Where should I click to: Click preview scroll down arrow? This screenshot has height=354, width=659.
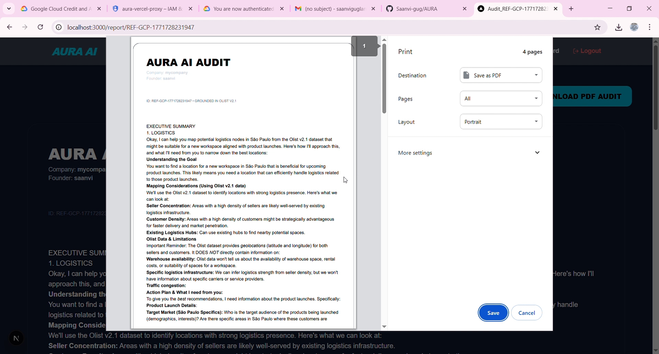tap(384, 327)
